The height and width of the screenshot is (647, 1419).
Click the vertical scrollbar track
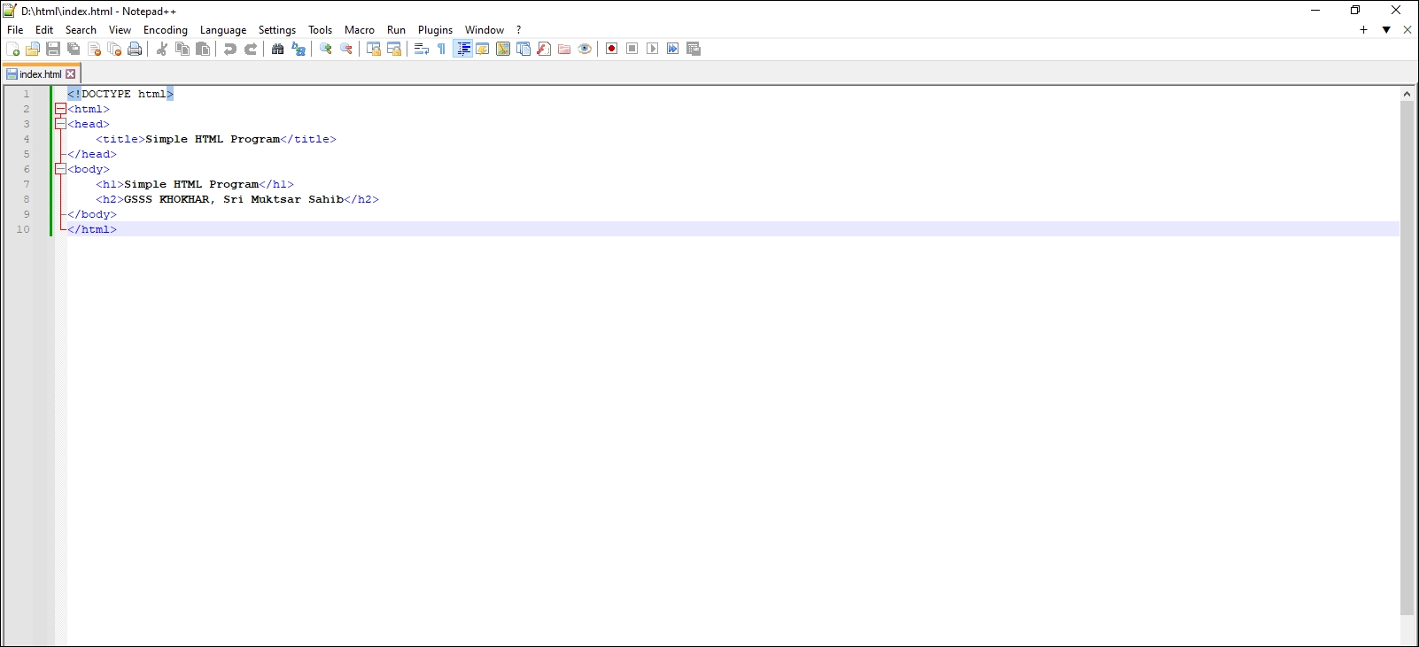[1407, 354]
